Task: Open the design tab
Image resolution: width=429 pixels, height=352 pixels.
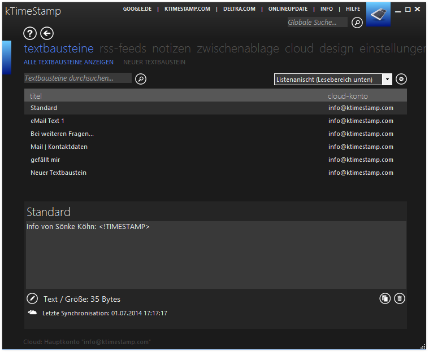Action: tap(336, 49)
